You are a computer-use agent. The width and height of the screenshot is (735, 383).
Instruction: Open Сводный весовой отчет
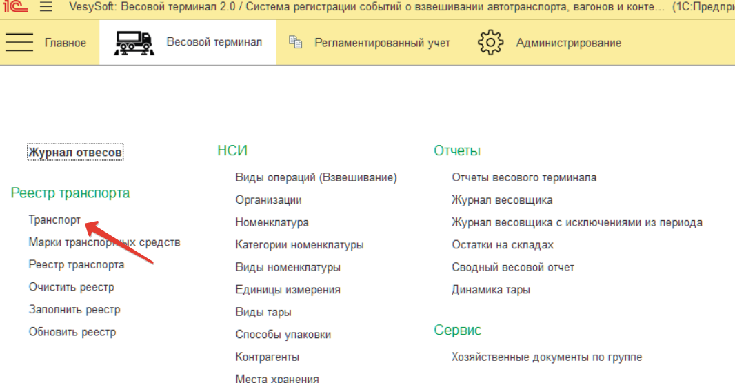pyautogui.click(x=512, y=267)
